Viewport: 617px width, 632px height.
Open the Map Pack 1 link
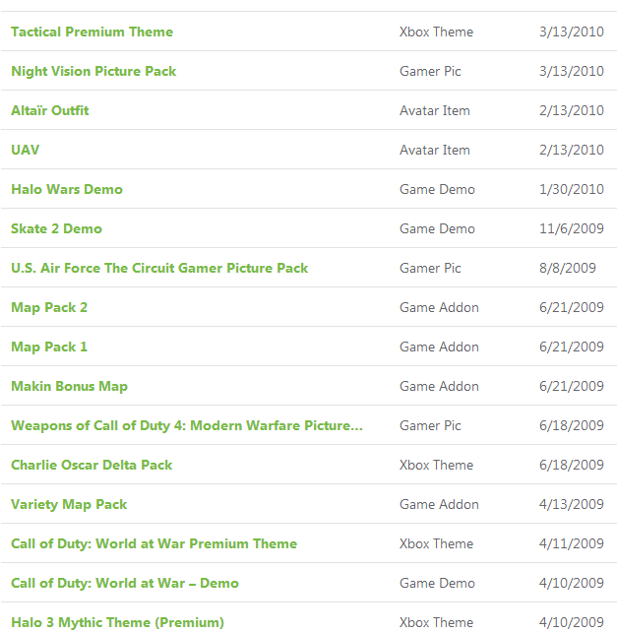[x=49, y=347]
